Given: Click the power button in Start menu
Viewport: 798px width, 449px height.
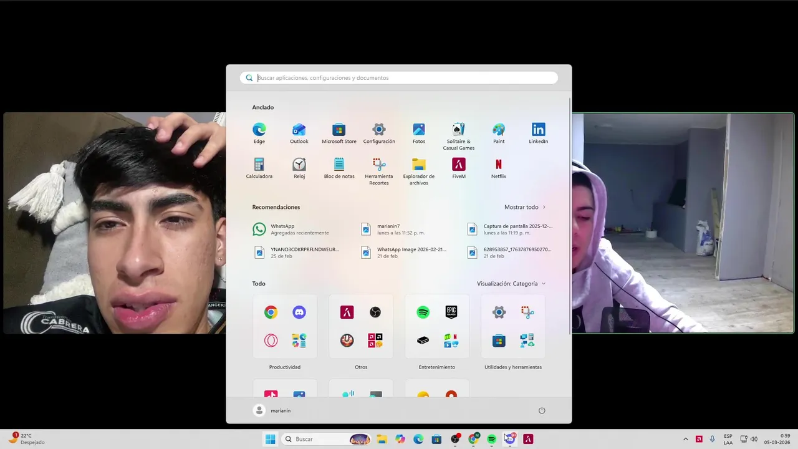Looking at the screenshot, I should 542,410.
